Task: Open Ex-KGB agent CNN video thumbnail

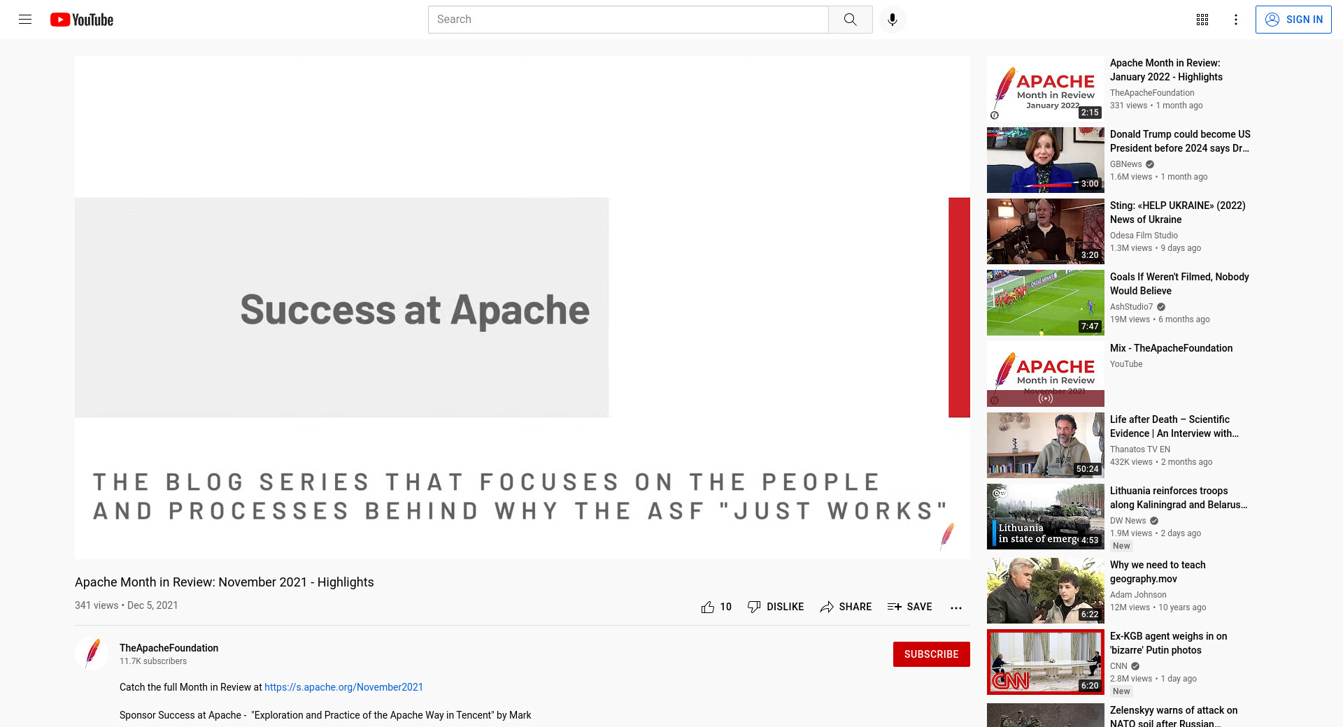Action: pos(1045,662)
